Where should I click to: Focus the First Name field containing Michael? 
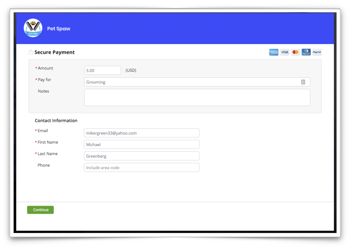141,145
